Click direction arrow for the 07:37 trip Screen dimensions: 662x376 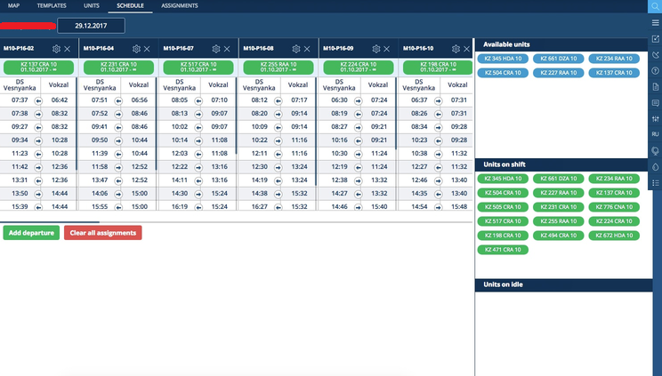tap(39, 100)
